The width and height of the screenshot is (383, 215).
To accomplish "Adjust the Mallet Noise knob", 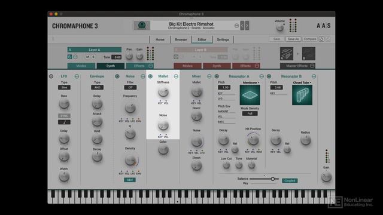I will click(x=163, y=125).
